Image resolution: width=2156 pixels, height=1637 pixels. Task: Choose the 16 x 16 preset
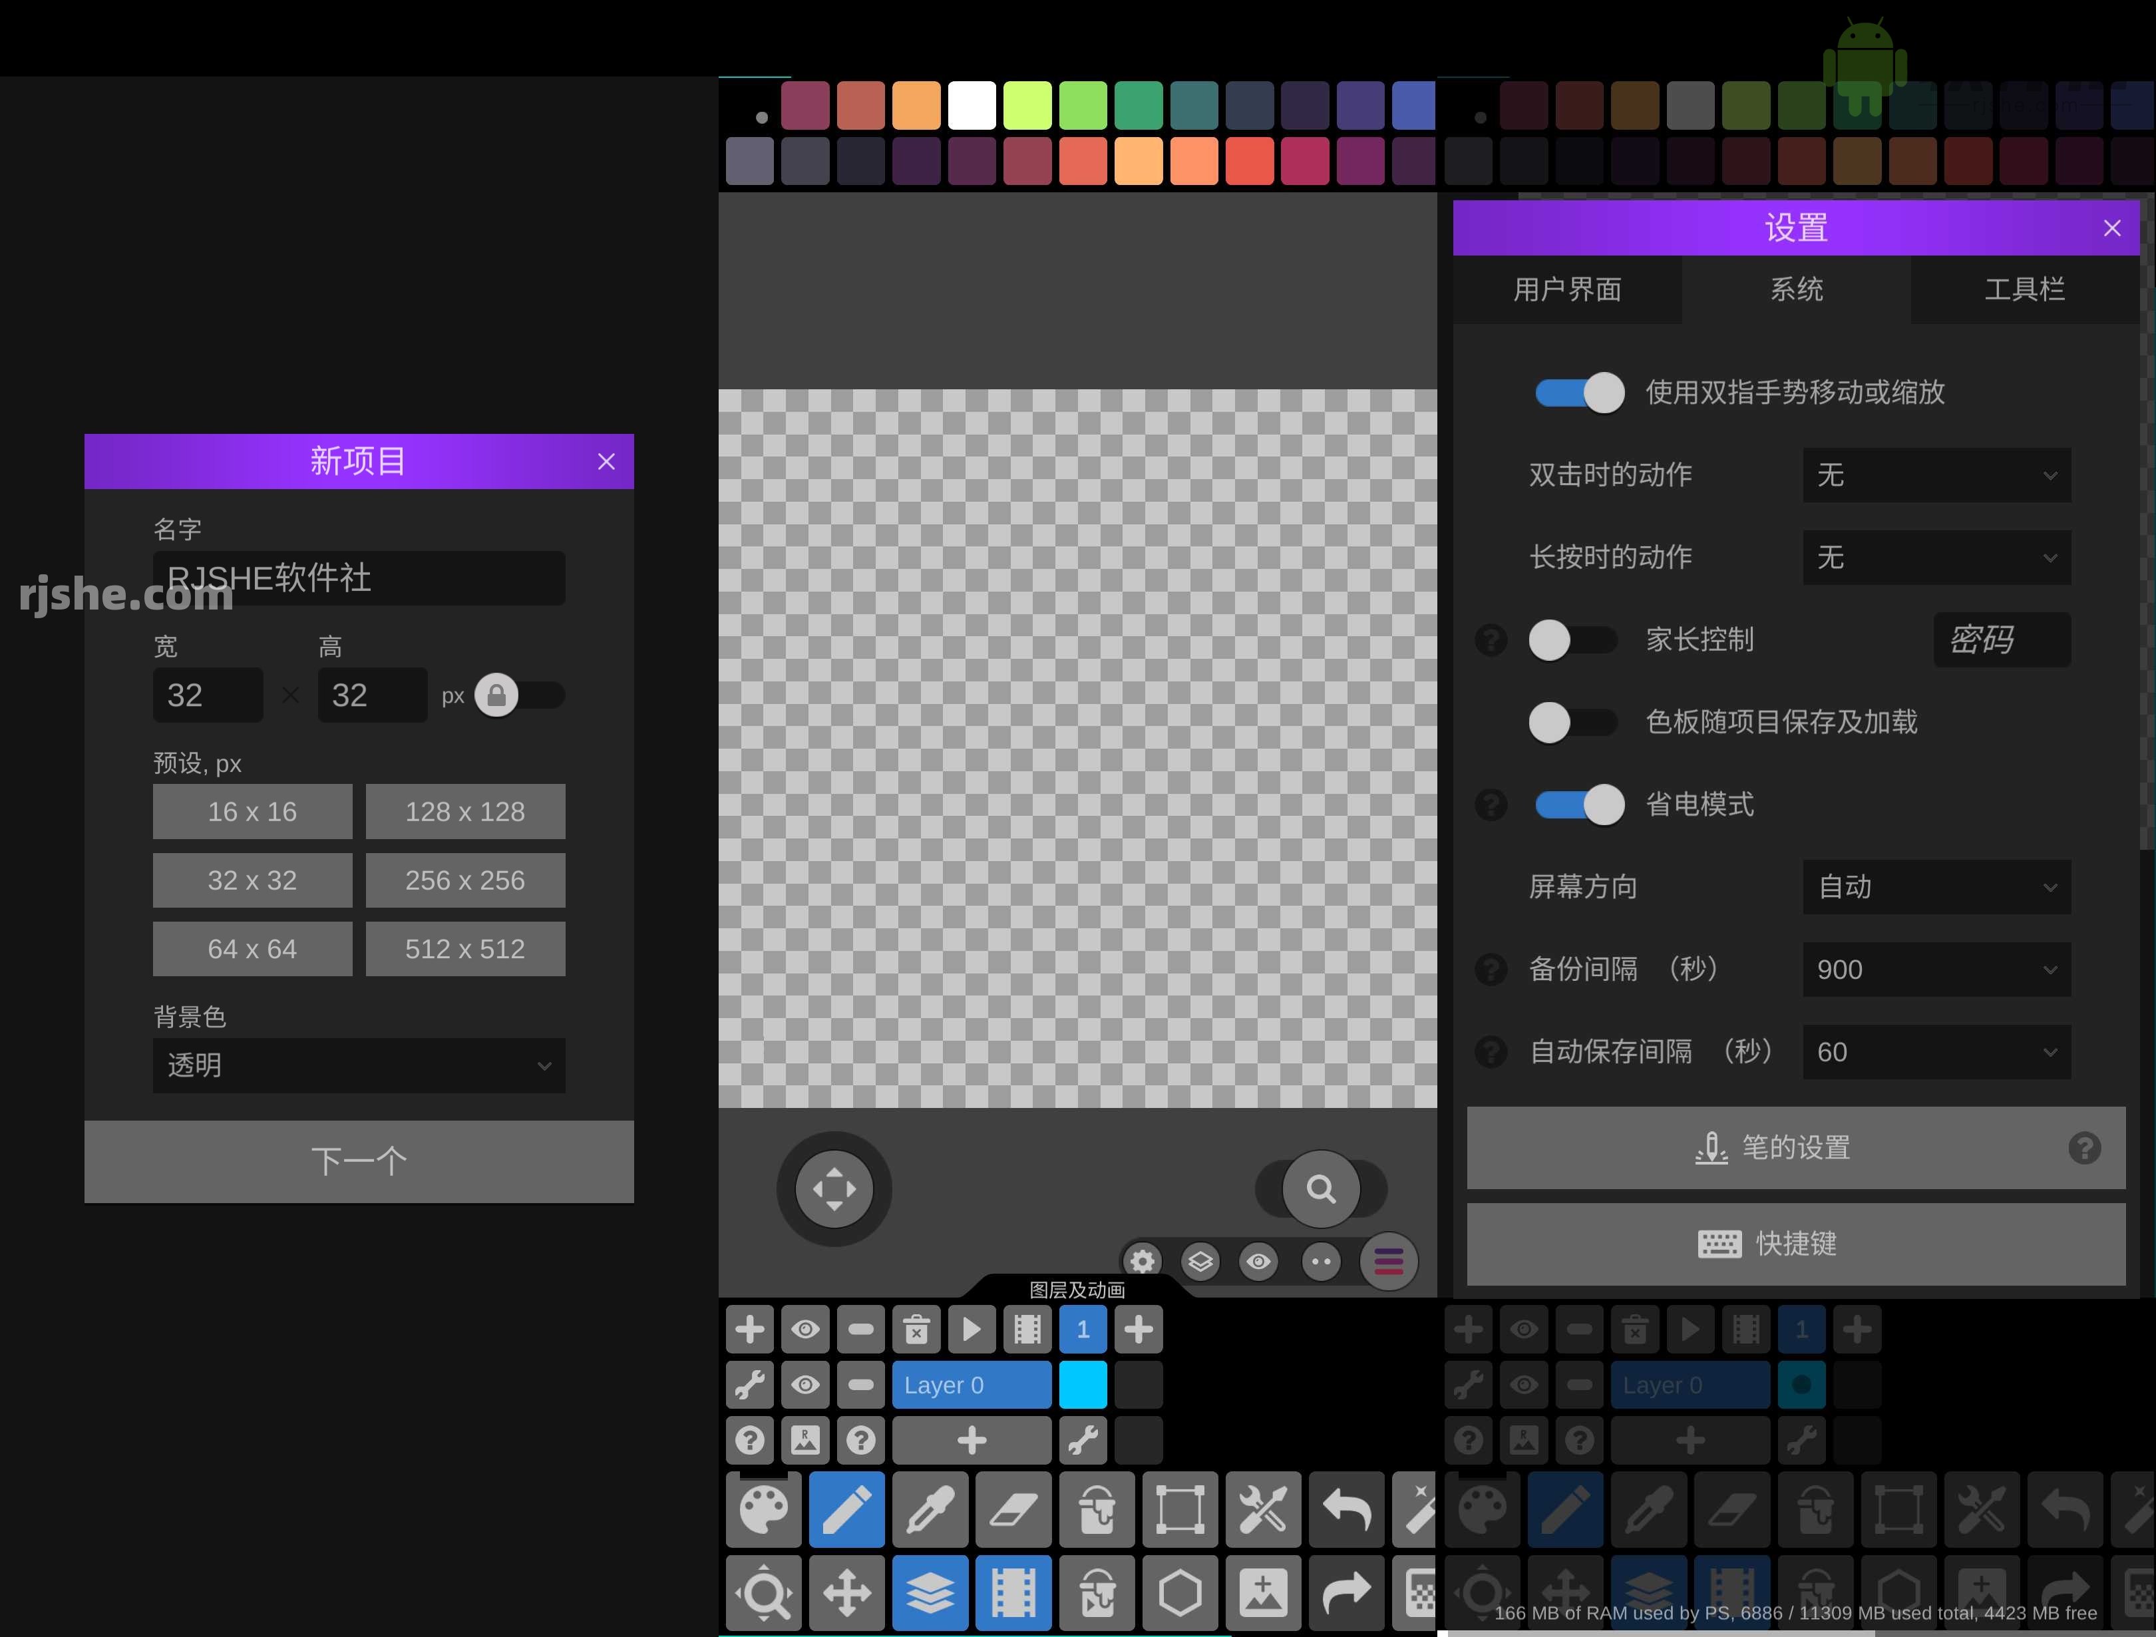pos(252,811)
